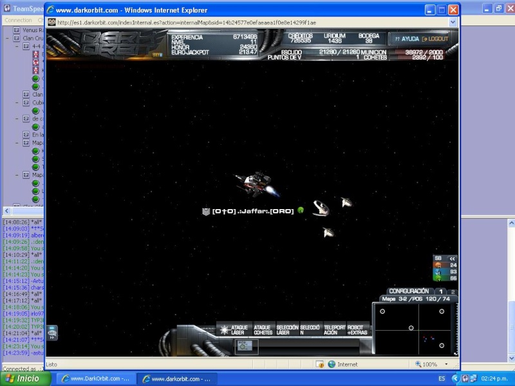Image resolution: width=515 pixels, height=386 pixels.
Task: Select the 'En la' channel in TeamSpeak
Action: click(x=38, y=134)
